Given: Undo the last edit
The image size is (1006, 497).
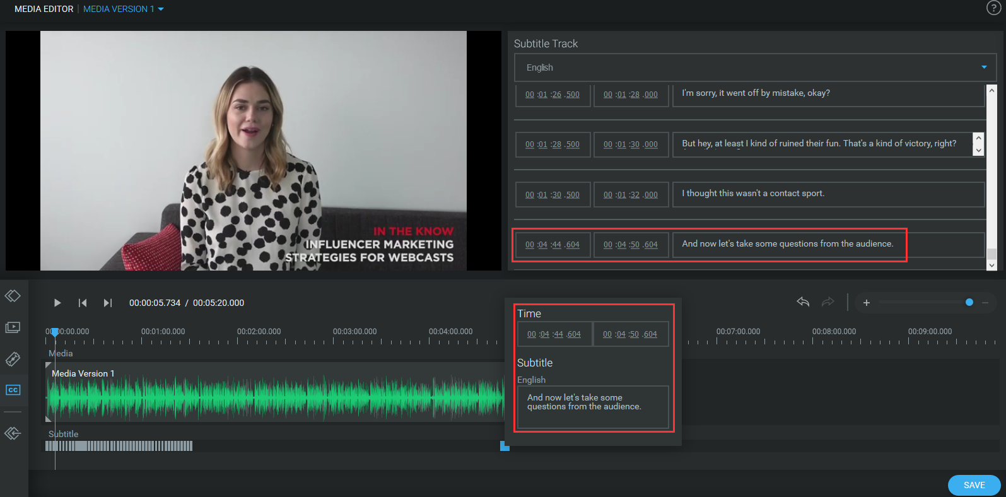Looking at the screenshot, I should click(x=803, y=302).
